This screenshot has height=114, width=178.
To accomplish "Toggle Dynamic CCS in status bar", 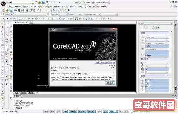I will [x=113, y=111].
